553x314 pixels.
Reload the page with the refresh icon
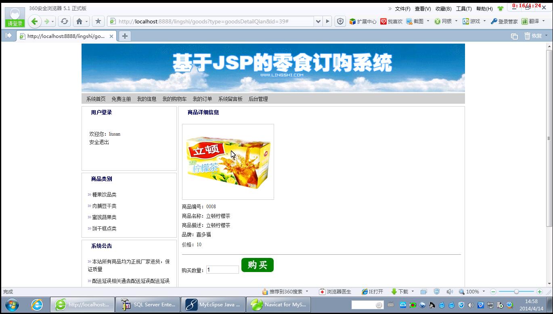(x=64, y=21)
